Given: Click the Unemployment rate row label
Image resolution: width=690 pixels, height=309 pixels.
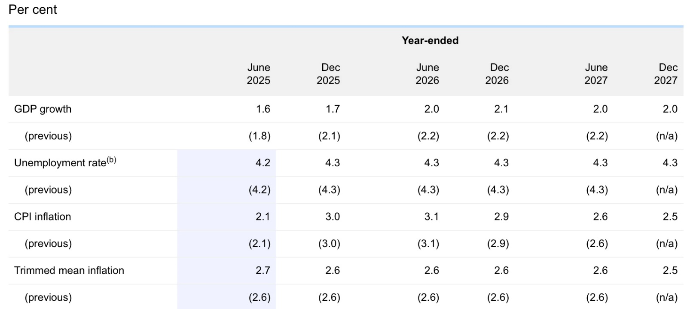Looking at the screenshot, I should click(x=60, y=163).
